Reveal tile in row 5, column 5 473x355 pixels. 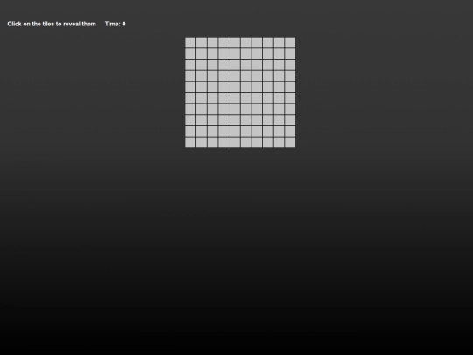(x=235, y=87)
